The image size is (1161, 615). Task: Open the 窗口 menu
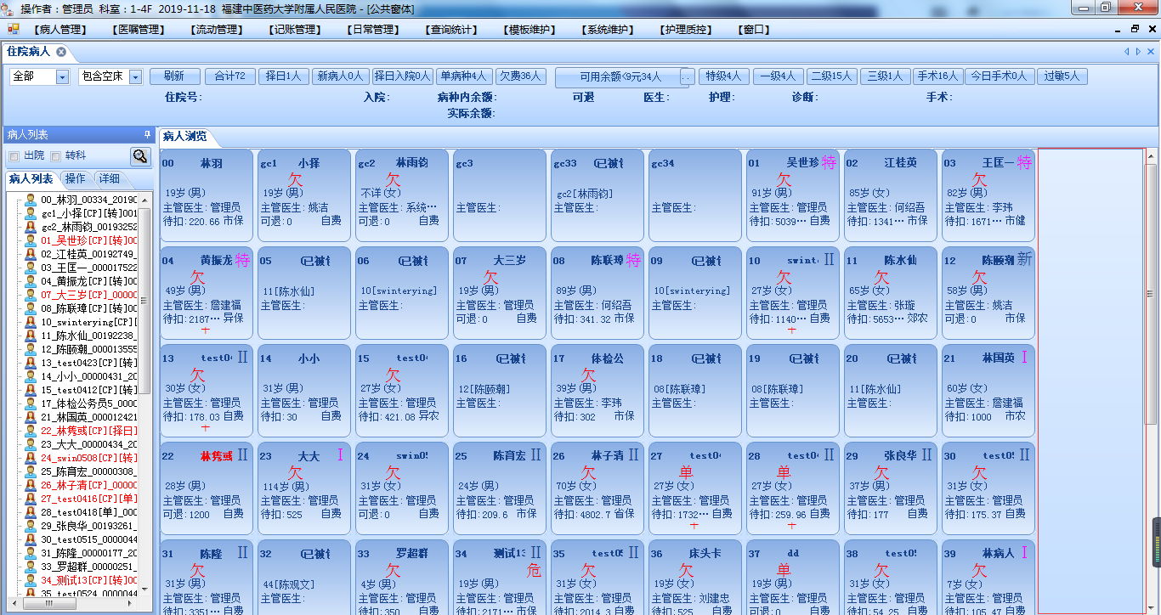(754, 30)
